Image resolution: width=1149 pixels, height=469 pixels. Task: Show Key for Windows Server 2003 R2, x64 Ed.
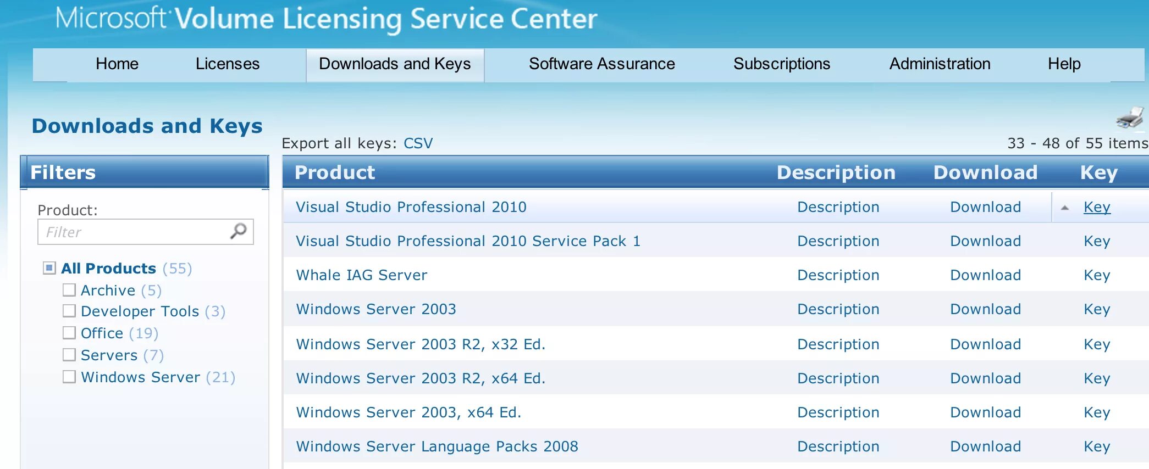pos(1097,379)
